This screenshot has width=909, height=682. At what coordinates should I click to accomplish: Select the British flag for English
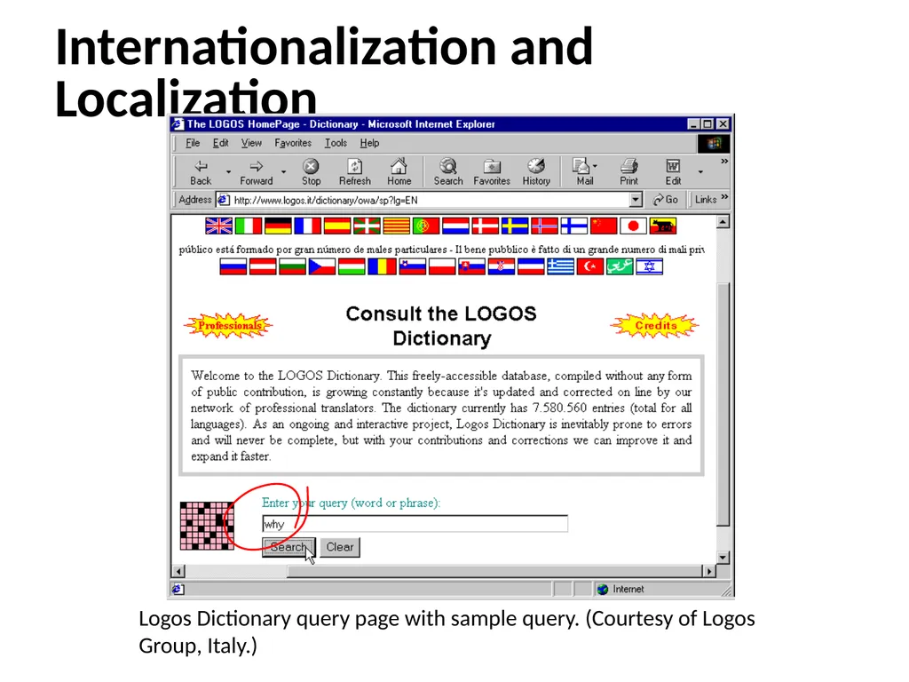[x=219, y=226]
